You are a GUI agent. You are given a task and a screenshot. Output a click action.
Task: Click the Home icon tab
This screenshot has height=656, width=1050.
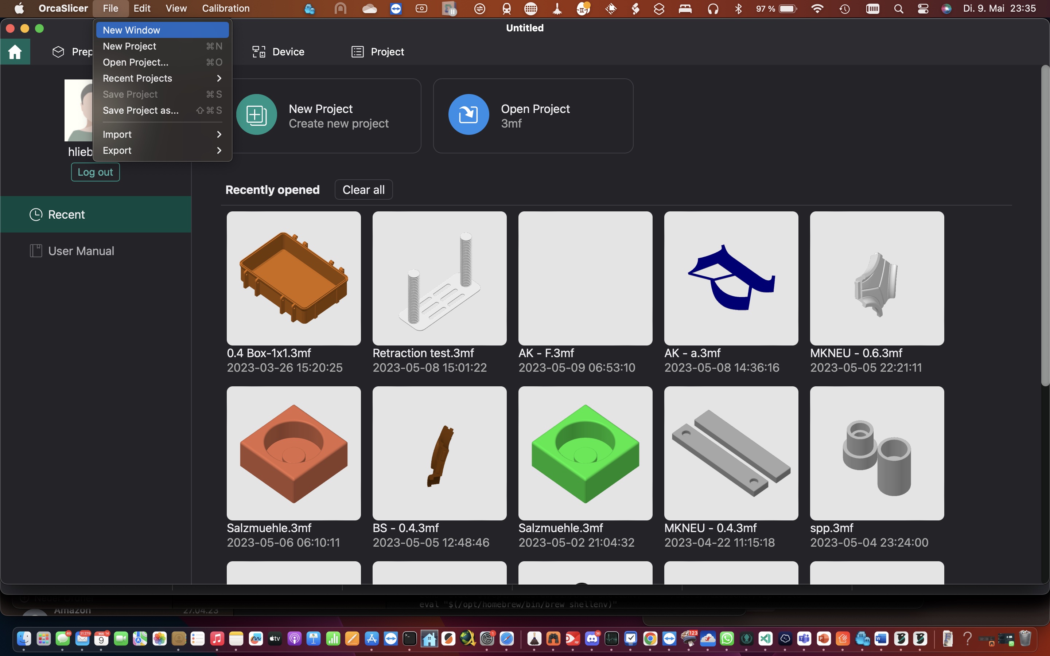tap(15, 52)
